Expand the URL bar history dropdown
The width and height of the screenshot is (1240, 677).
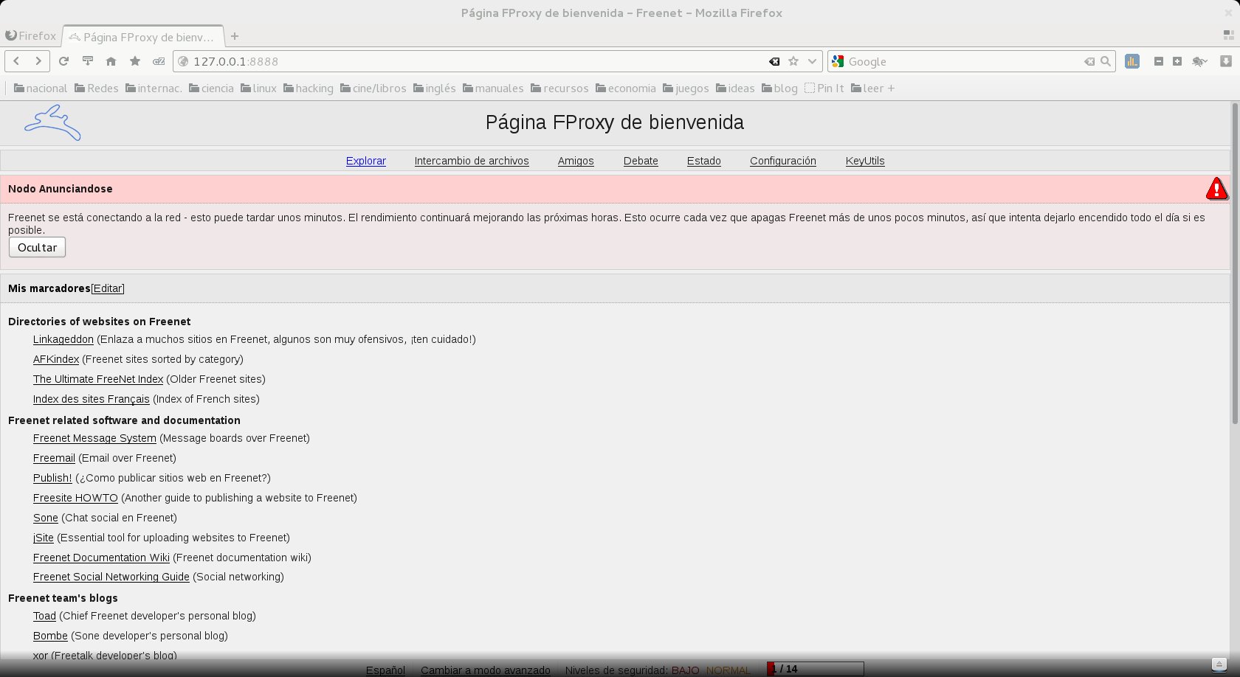pos(812,61)
